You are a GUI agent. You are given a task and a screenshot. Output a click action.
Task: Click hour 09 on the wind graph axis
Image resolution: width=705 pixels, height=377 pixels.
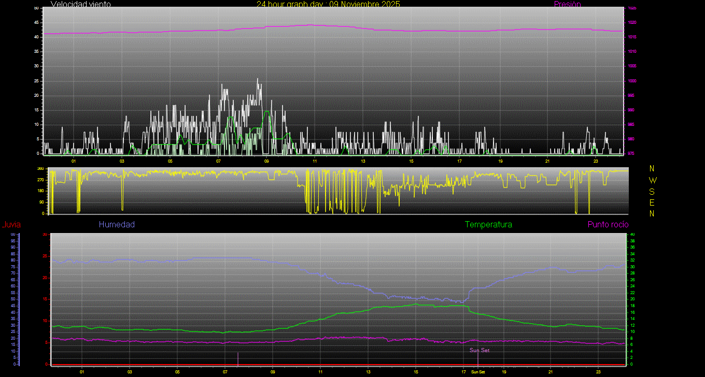point(266,161)
